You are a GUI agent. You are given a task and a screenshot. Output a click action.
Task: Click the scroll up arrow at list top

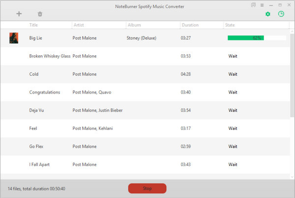pyautogui.click(x=292, y=31)
